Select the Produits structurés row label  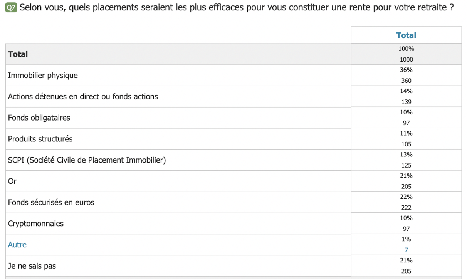40,139
